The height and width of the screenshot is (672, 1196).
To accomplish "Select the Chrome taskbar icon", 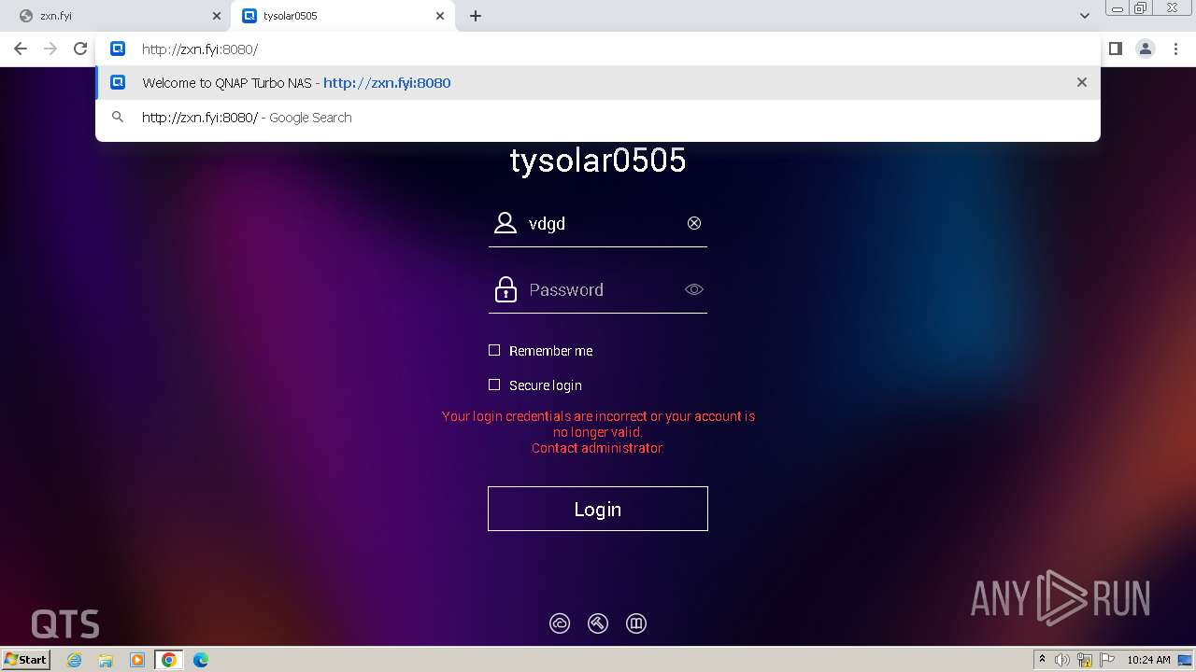I will point(168,660).
